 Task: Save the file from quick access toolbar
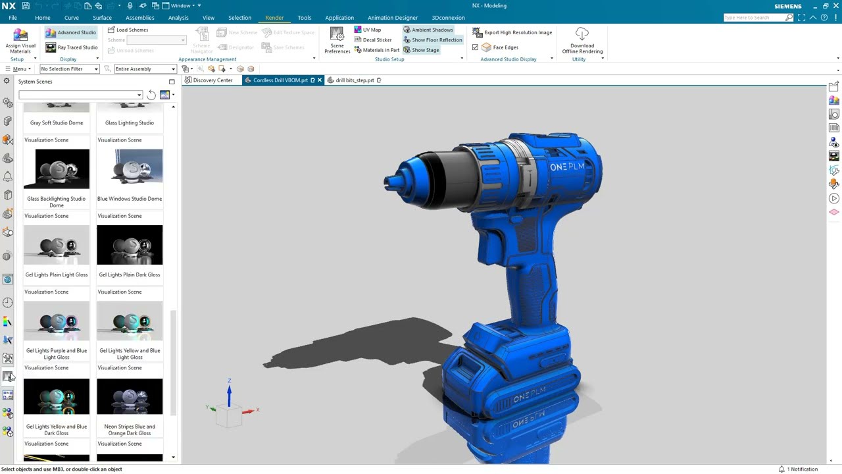pos(26,5)
